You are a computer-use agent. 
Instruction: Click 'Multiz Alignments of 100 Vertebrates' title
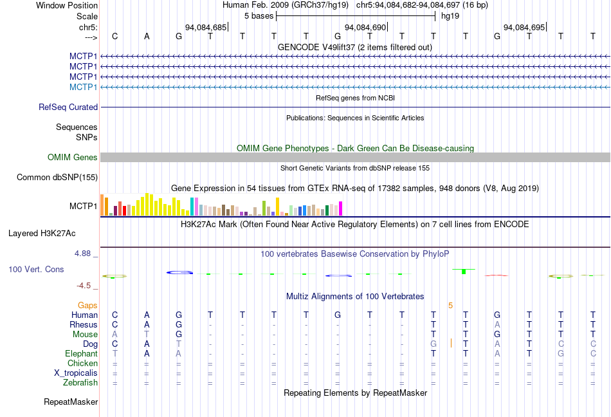click(355, 296)
